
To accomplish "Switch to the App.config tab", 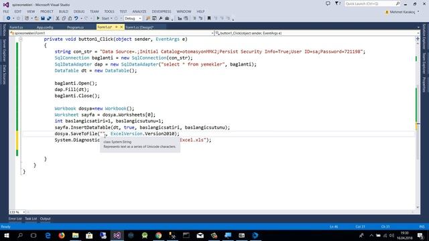I will pos(45,27).
